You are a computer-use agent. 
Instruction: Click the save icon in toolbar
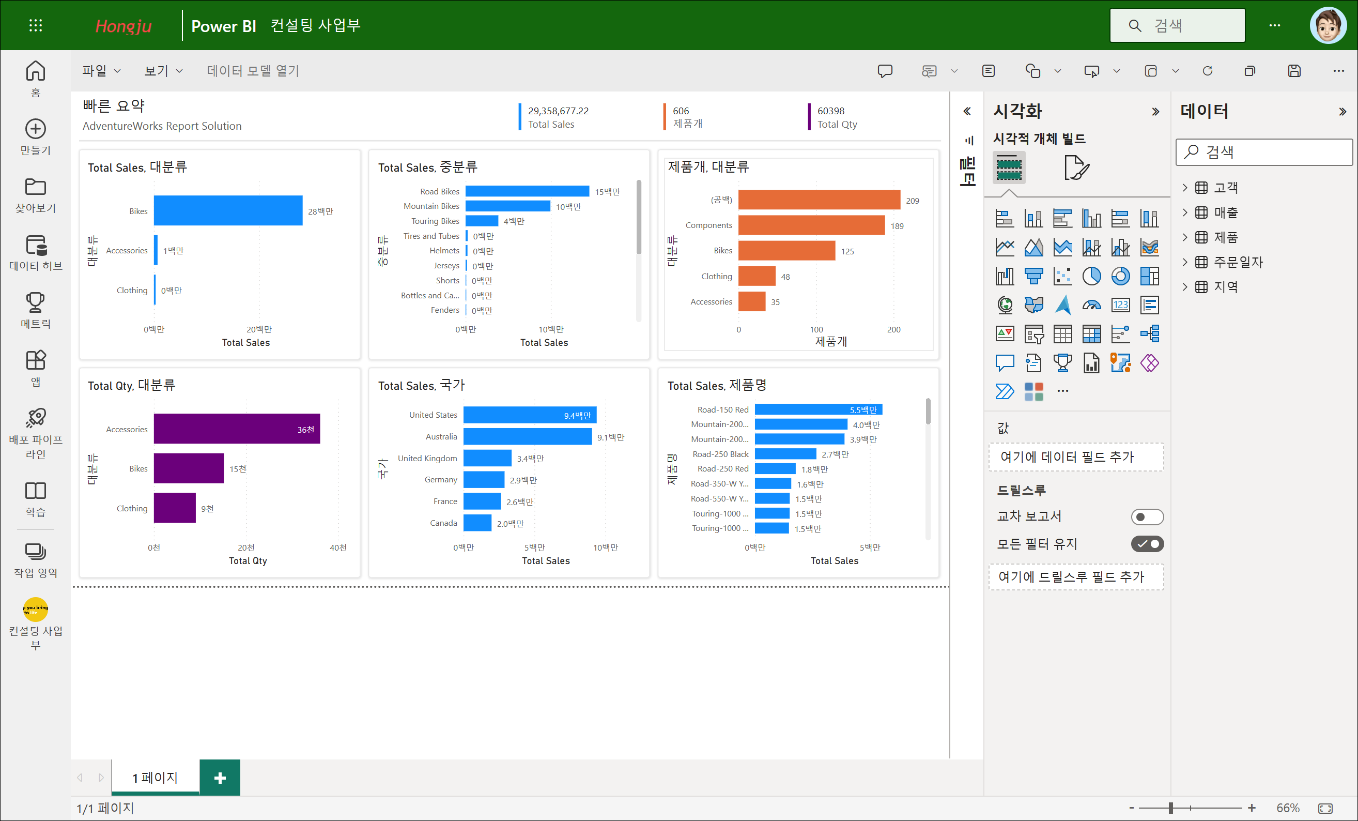[x=1294, y=71]
